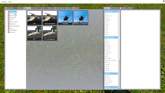Select the Half-Life 2 category label

tap(13, 24)
